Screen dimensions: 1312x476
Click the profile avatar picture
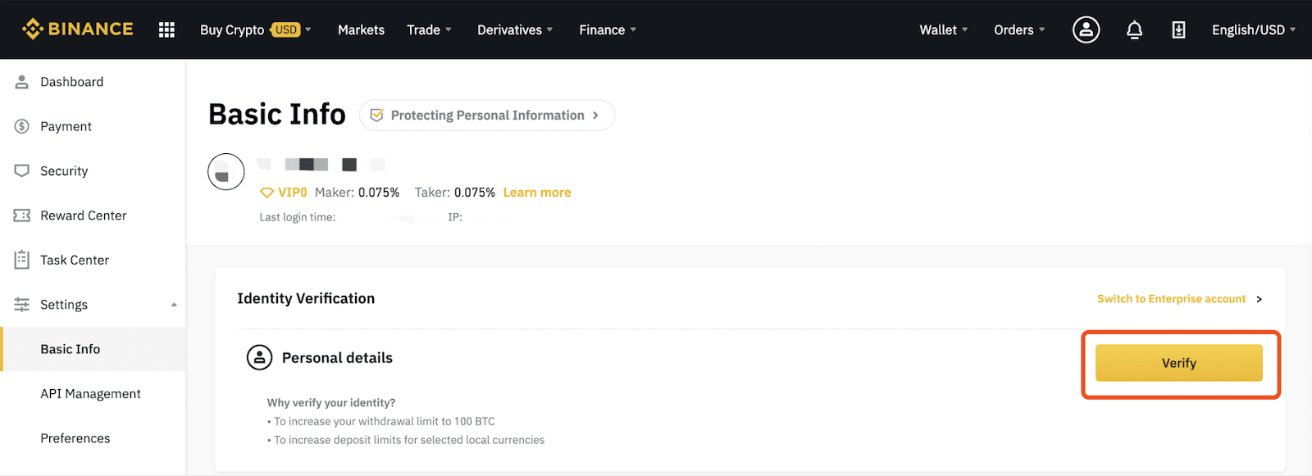tap(226, 172)
